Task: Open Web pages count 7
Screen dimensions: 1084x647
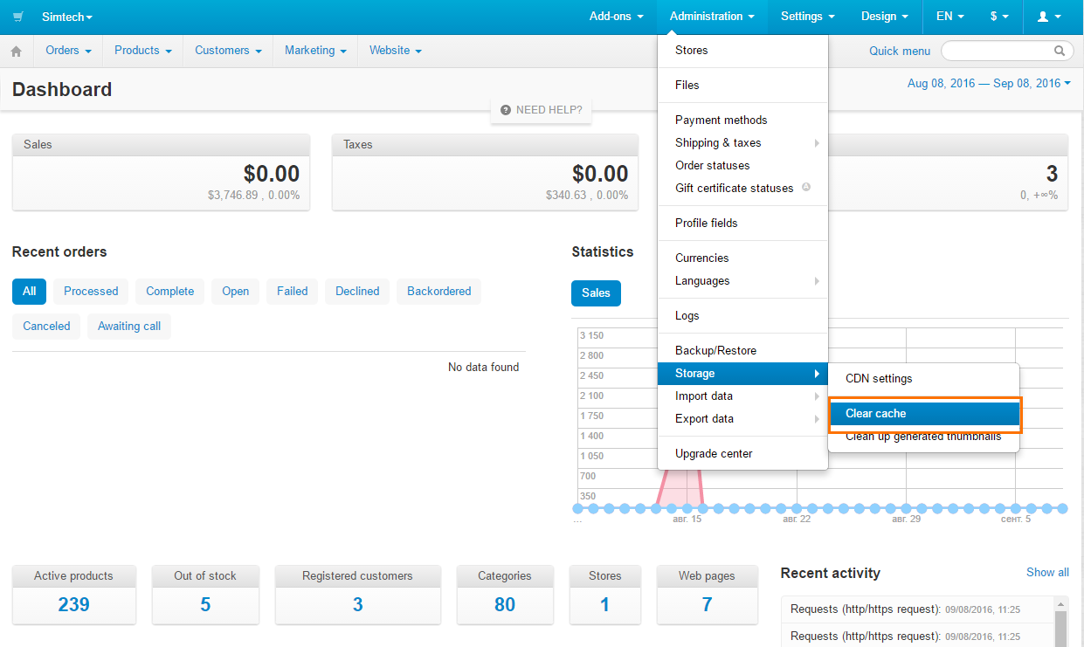Action: click(707, 604)
